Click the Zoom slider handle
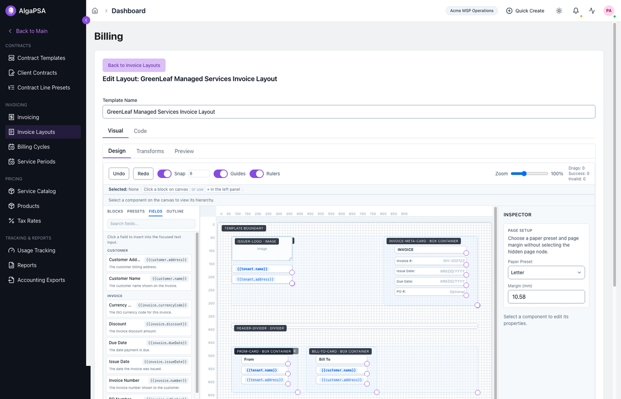 pos(524,174)
